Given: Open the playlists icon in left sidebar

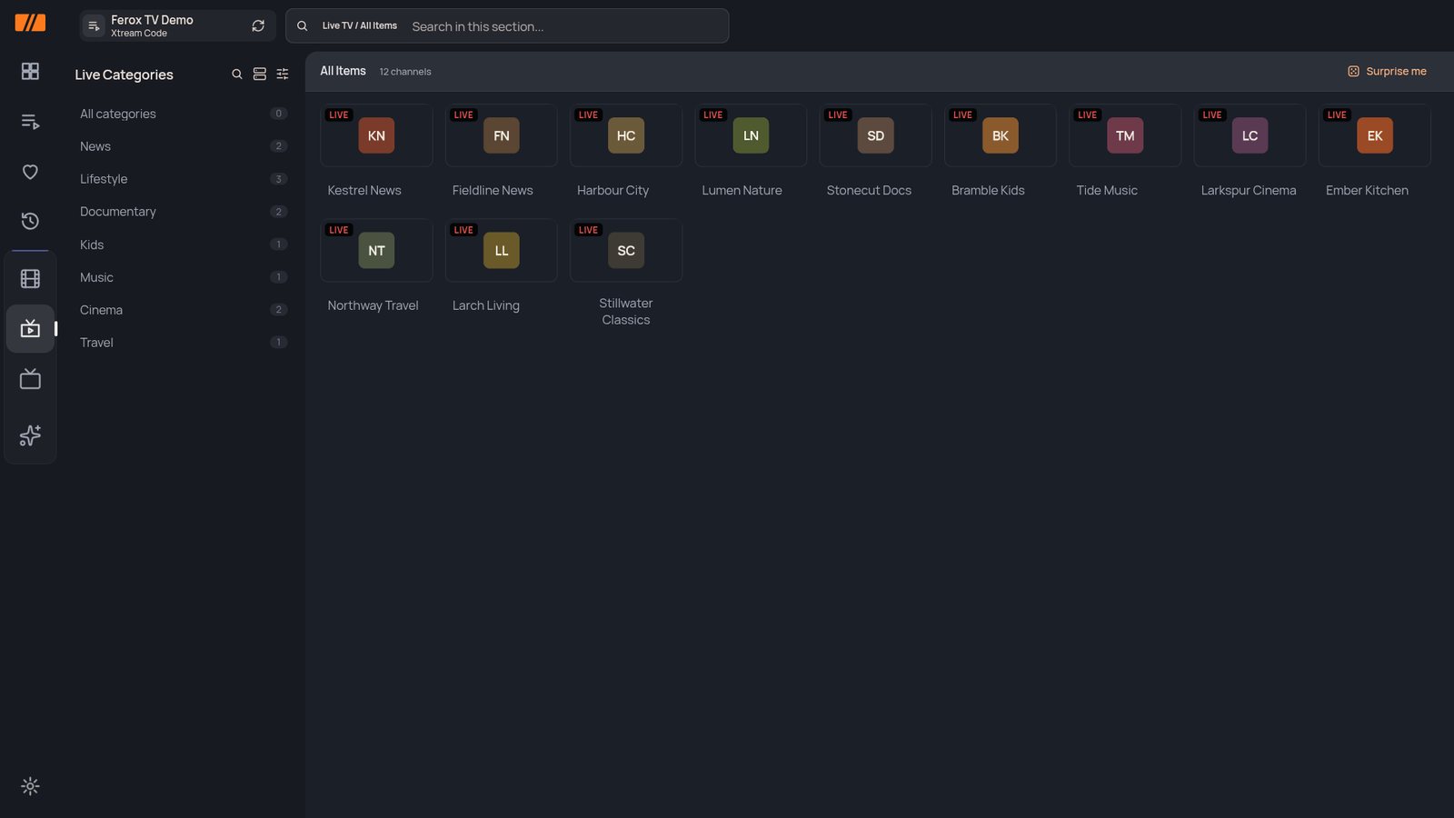Looking at the screenshot, I should (x=30, y=122).
